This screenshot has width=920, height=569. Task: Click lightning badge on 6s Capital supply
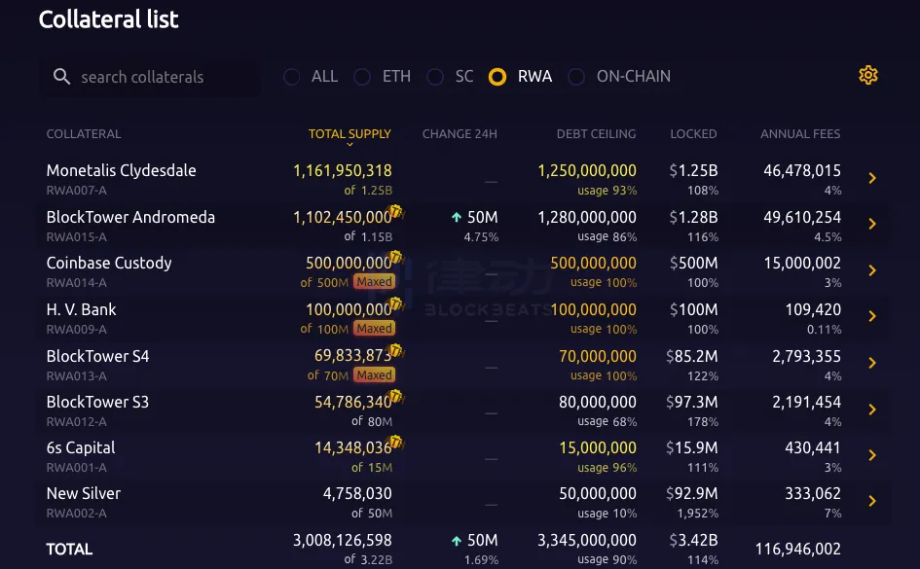click(396, 443)
